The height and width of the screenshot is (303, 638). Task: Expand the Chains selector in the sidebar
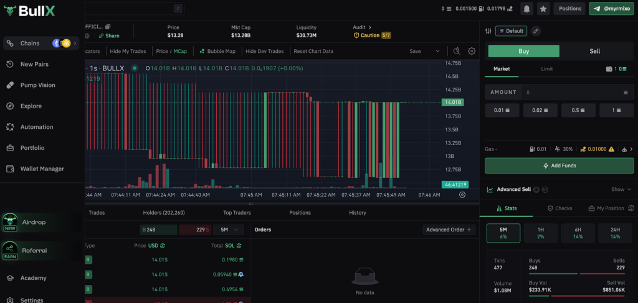pos(41,43)
